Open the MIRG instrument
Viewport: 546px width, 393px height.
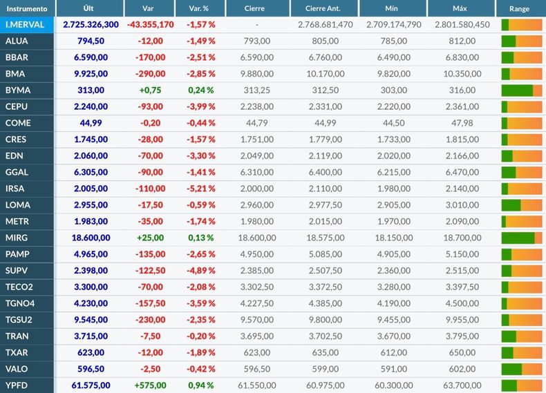pyautogui.click(x=27, y=238)
